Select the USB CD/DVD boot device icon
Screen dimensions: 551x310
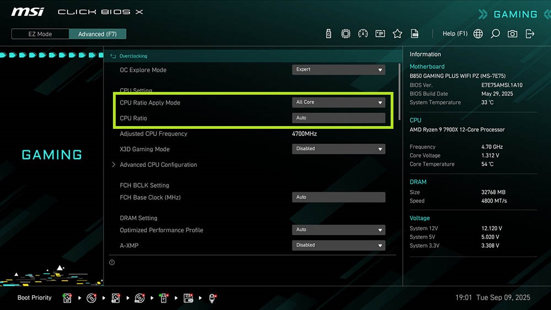coord(139,298)
